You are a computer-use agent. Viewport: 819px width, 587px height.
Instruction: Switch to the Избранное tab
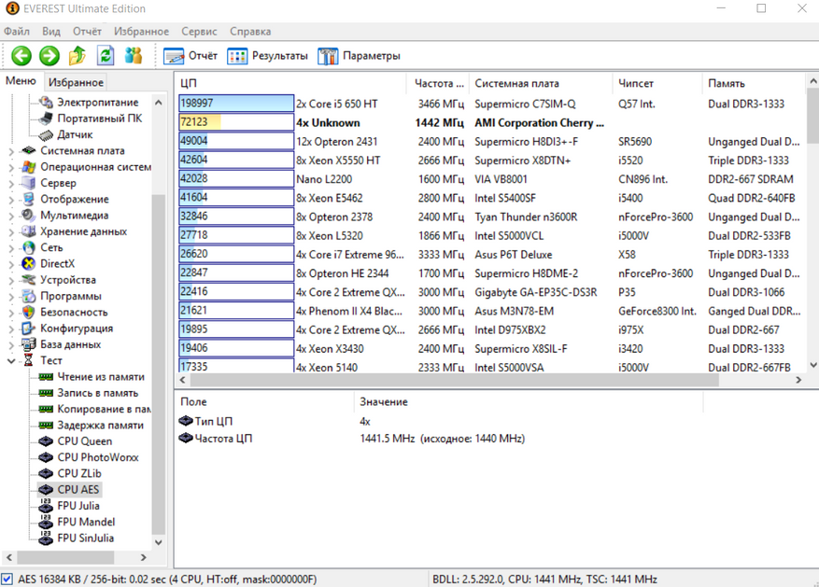click(x=76, y=83)
